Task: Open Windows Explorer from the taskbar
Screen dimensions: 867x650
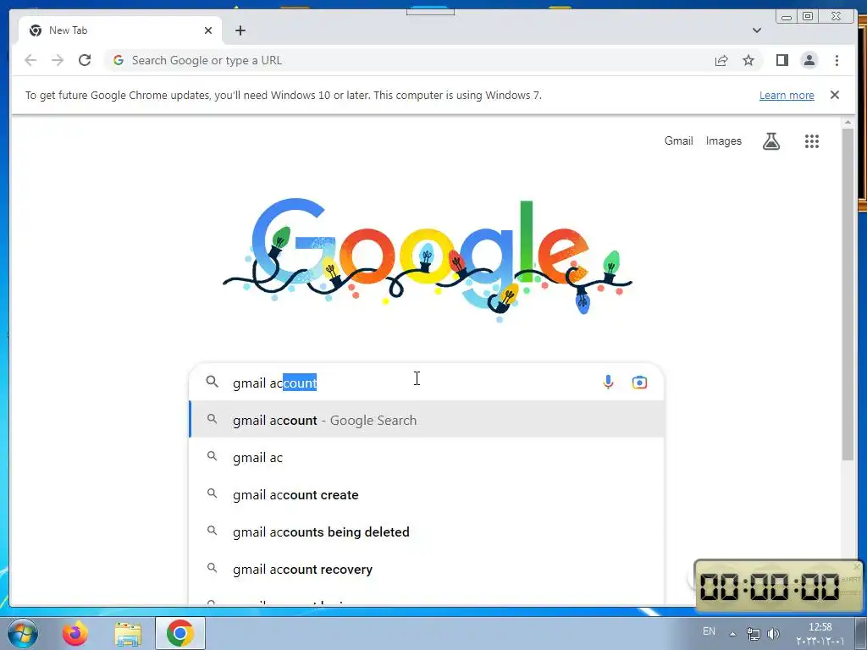Action: click(x=128, y=634)
